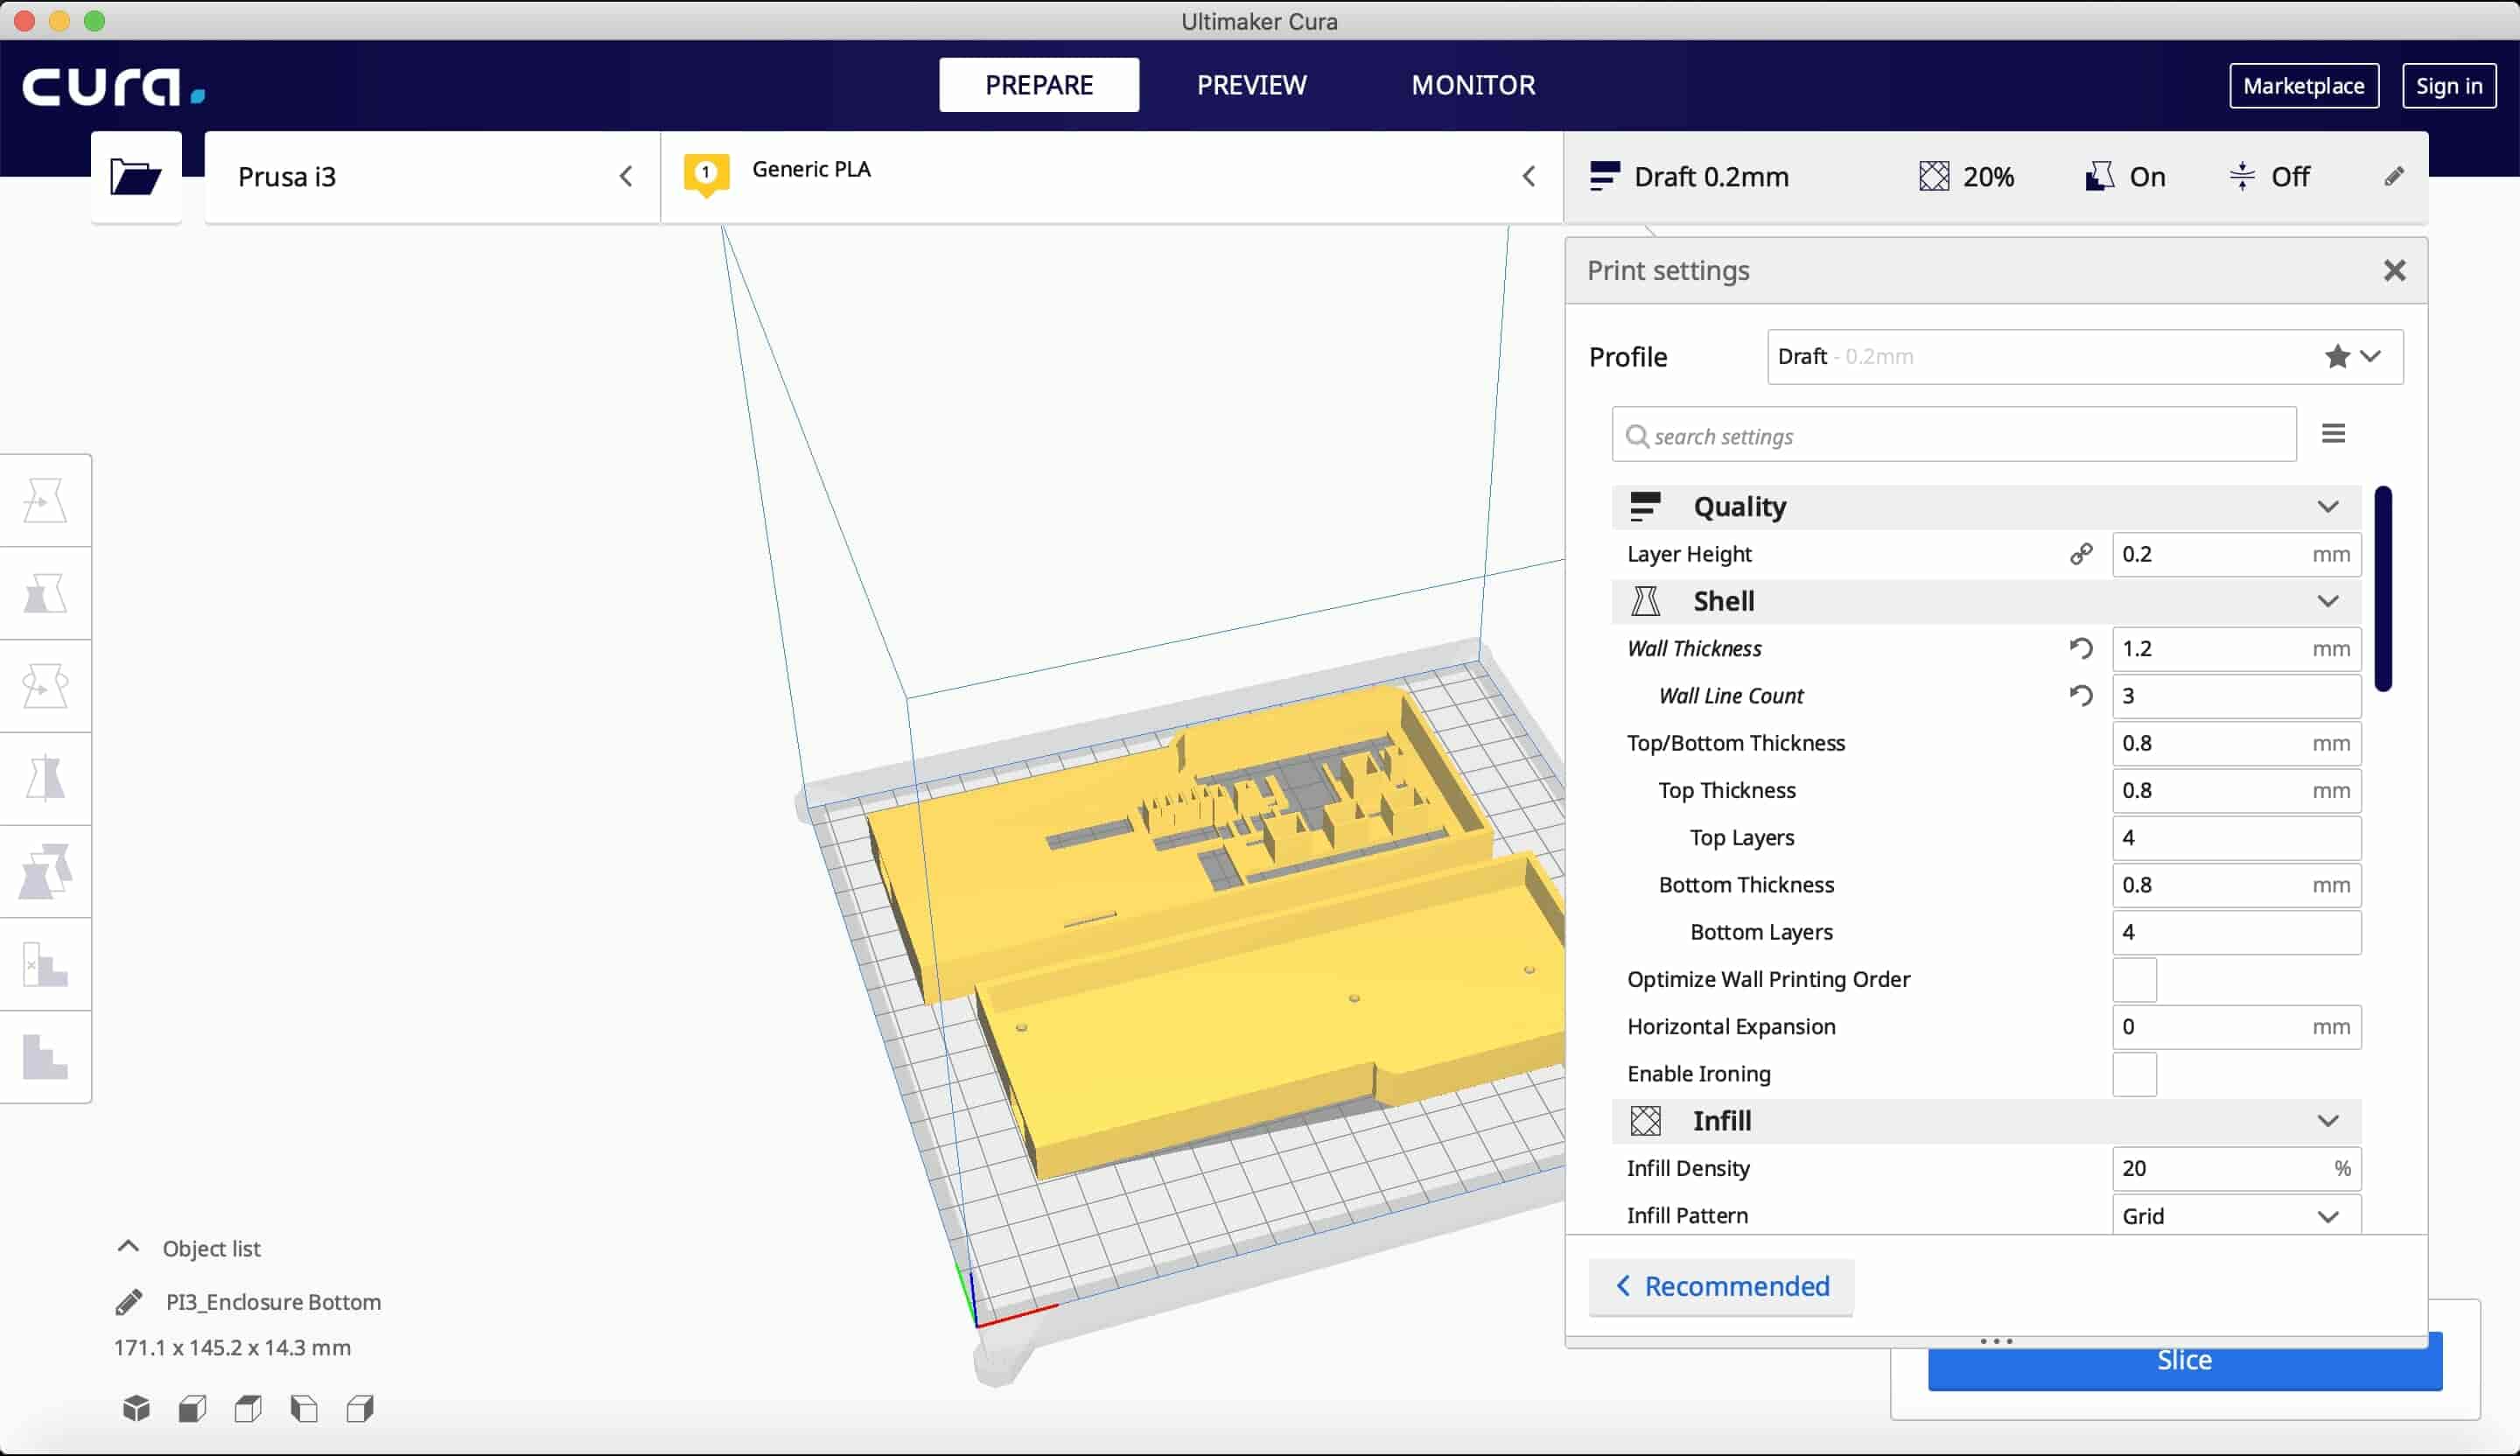Image resolution: width=2520 pixels, height=1456 pixels.
Task: Toggle Optimize Wall Printing Order checkbox
Action: point(2135,980)
